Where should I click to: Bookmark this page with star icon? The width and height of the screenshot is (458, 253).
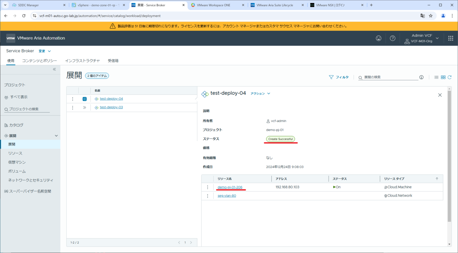(x=431, y=16)
